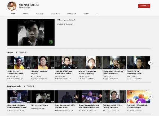
Task: Open the 8 ball pool Money Hack thumbnail
Action: click(138, 97)
